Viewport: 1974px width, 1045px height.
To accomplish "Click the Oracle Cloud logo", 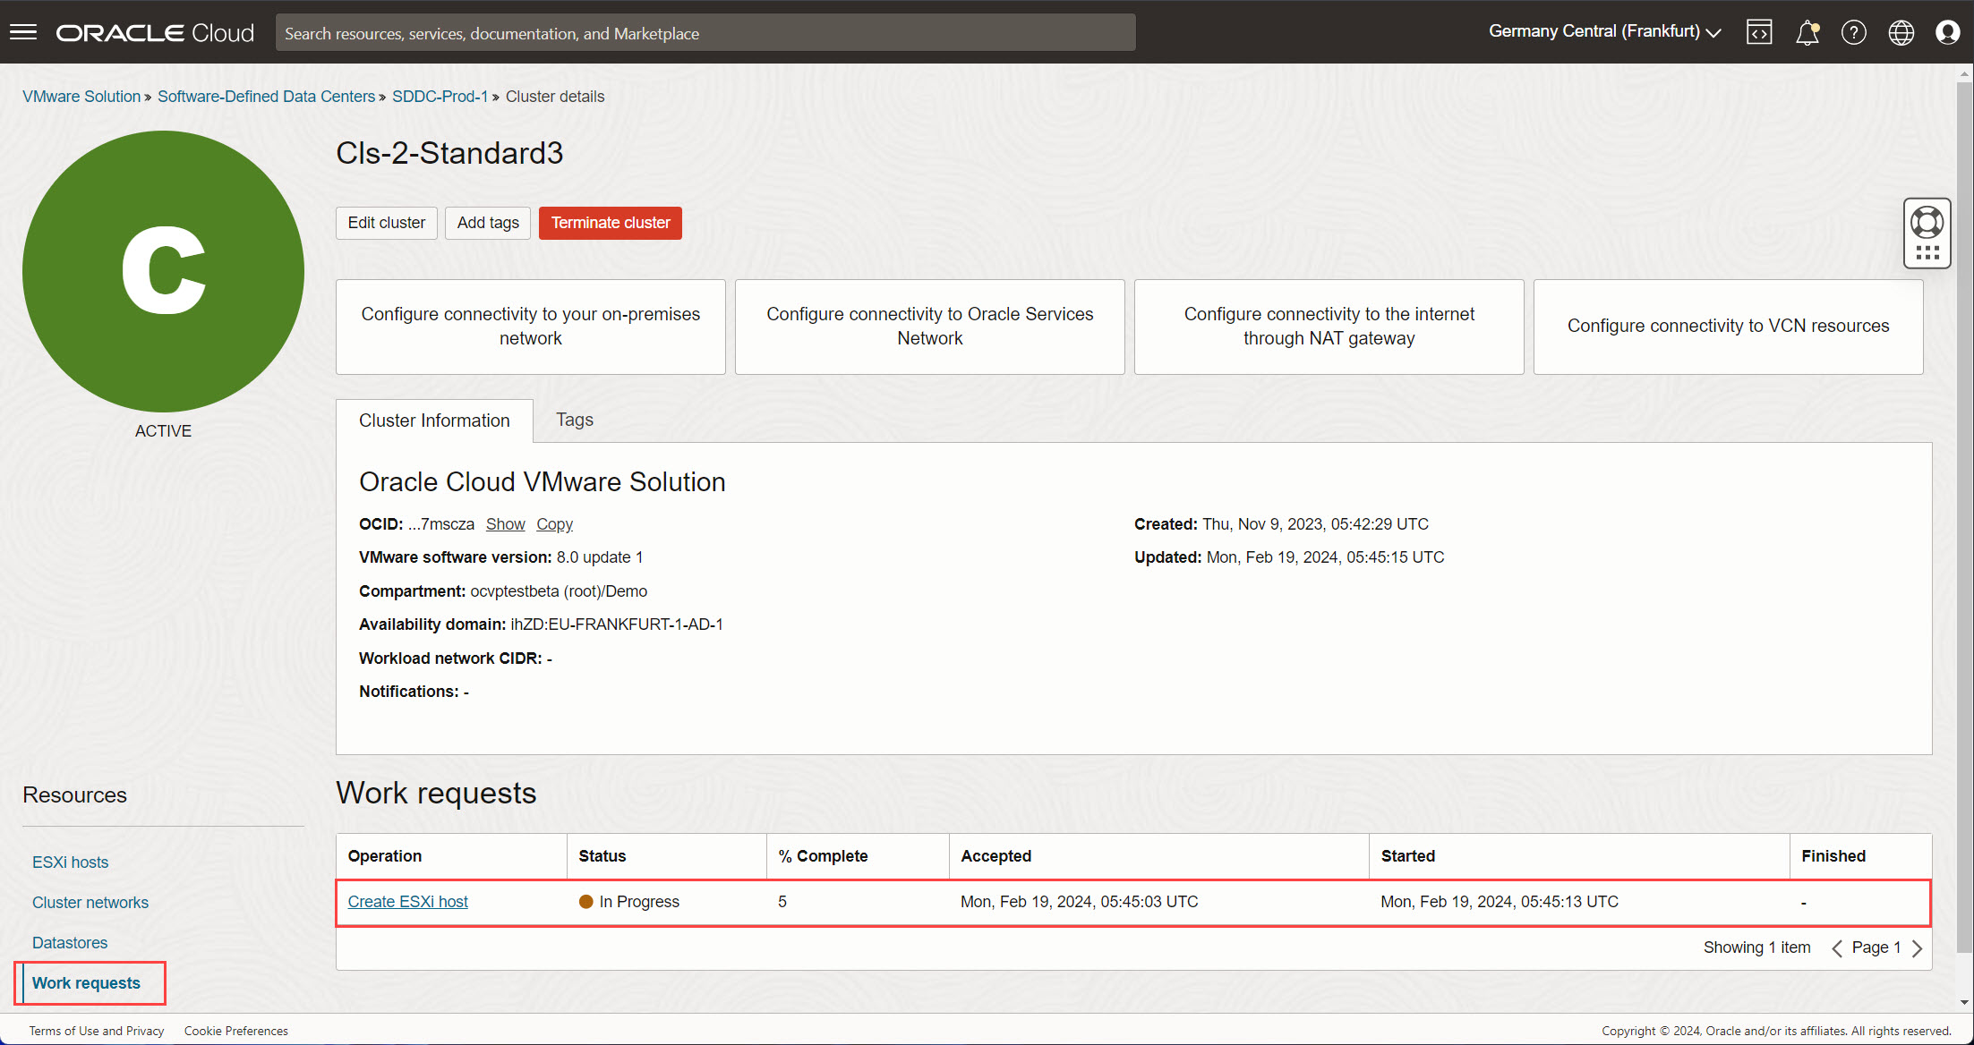I will click(155, 33).
